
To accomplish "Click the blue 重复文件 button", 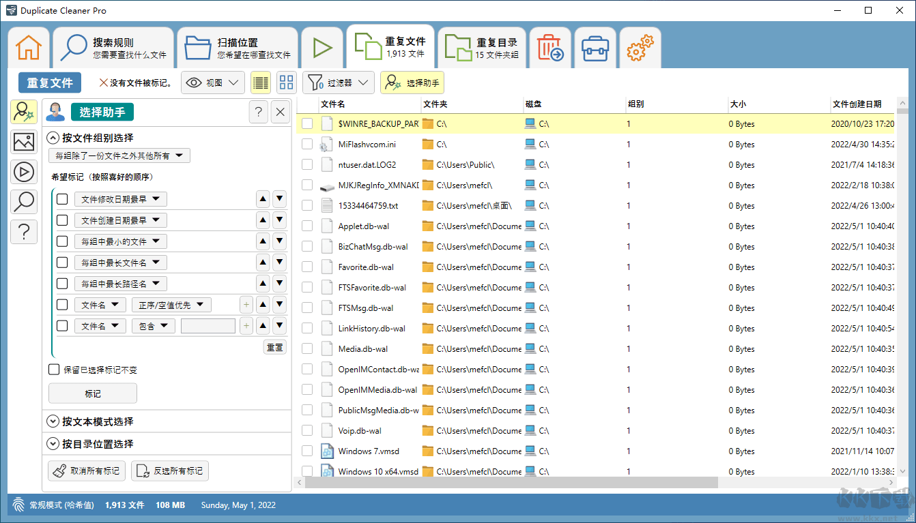I will pyautogui.click(x=50, y=83).
